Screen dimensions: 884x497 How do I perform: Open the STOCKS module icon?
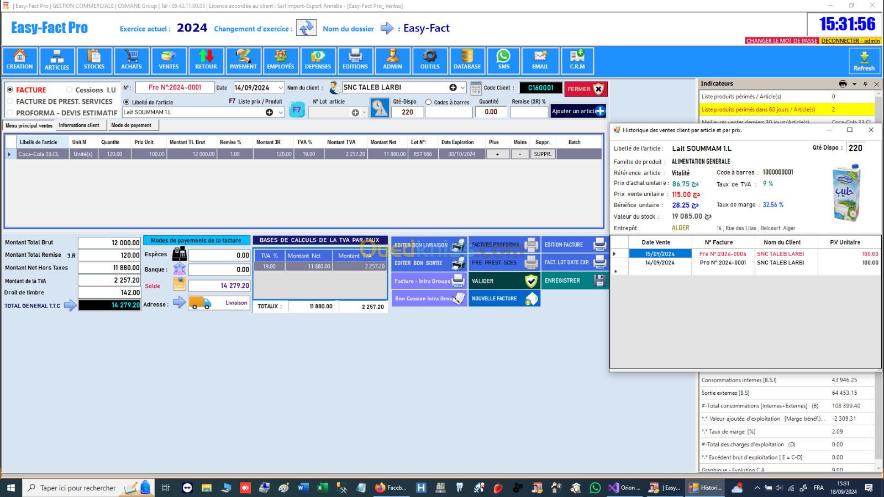tap(94, 60)
